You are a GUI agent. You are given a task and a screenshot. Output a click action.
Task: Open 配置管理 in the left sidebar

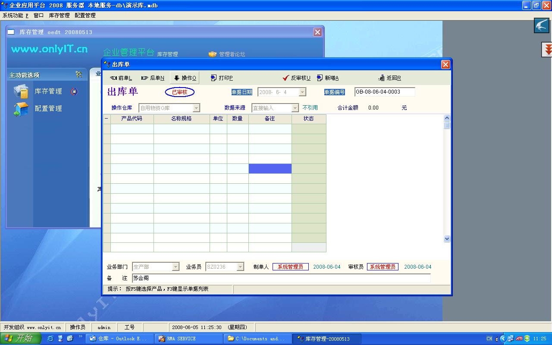click(48, 109)
